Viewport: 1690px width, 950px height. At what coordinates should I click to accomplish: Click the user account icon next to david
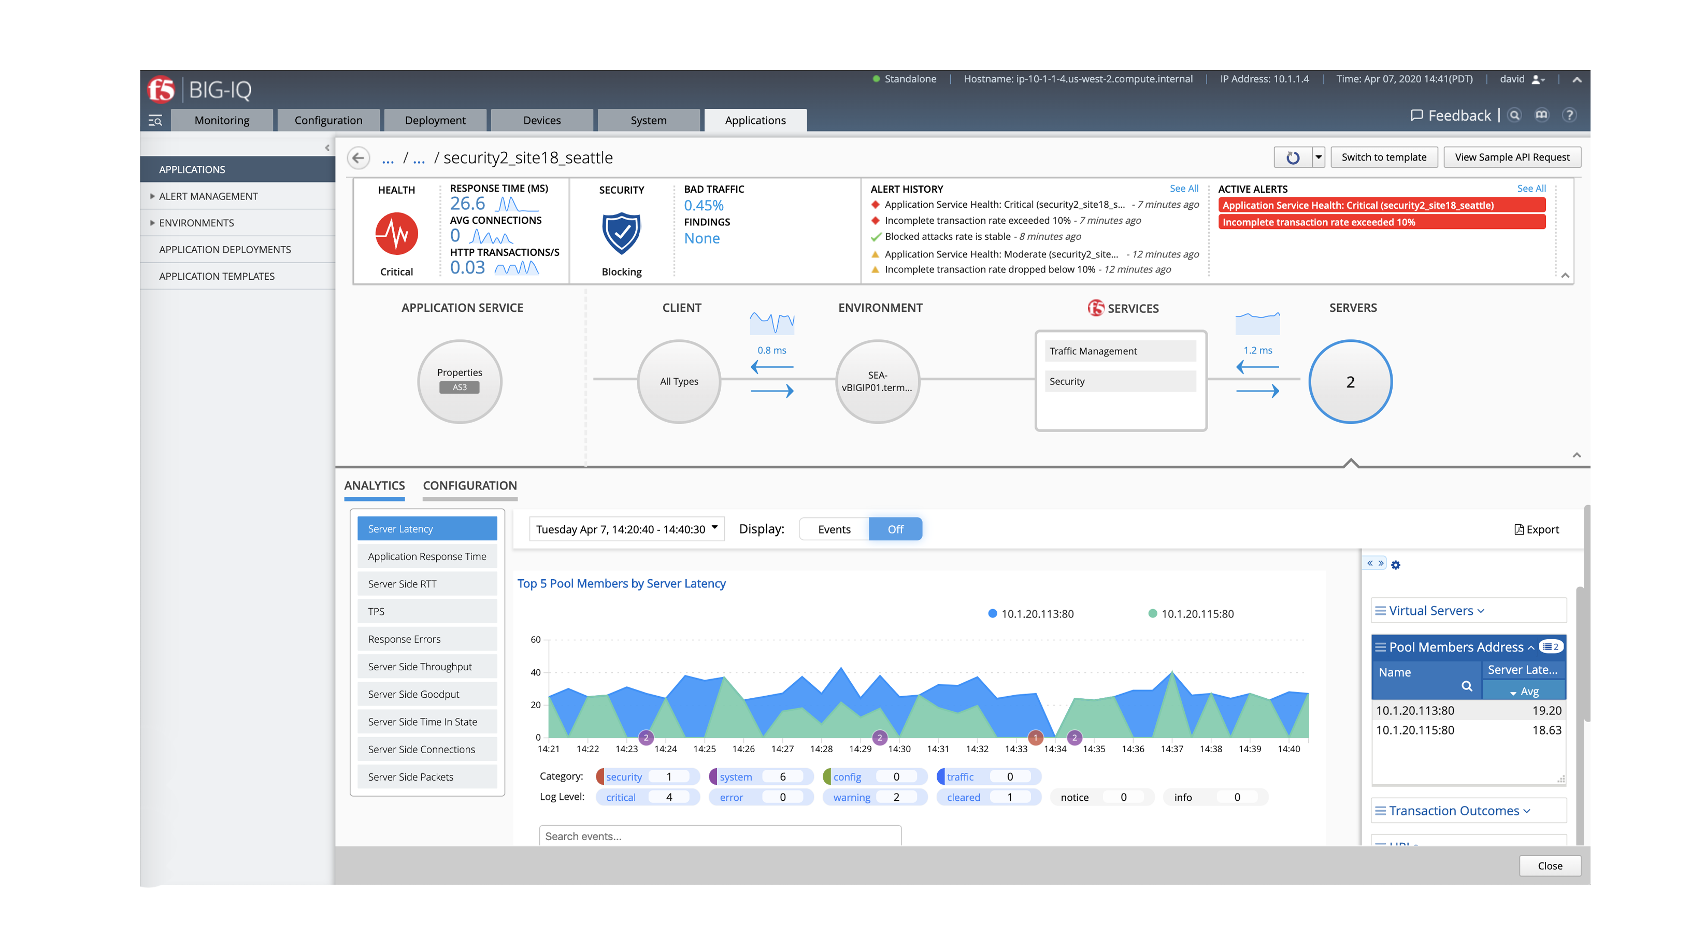click(1537, 79)
